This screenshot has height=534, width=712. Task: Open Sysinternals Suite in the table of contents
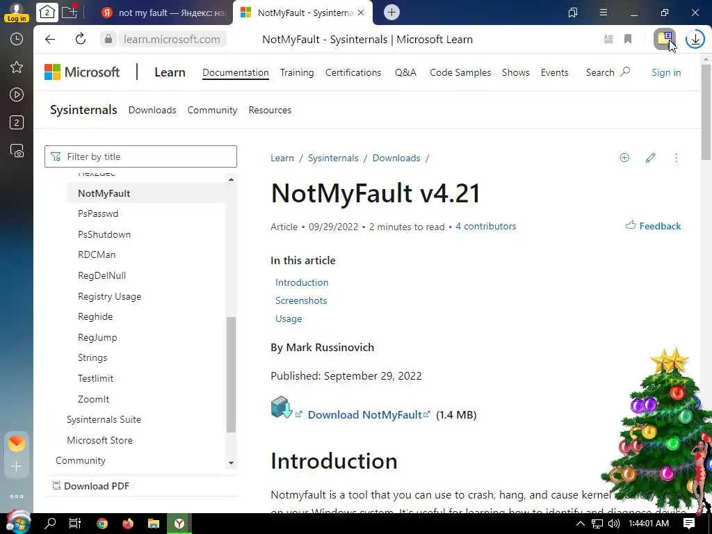[104, 419]
